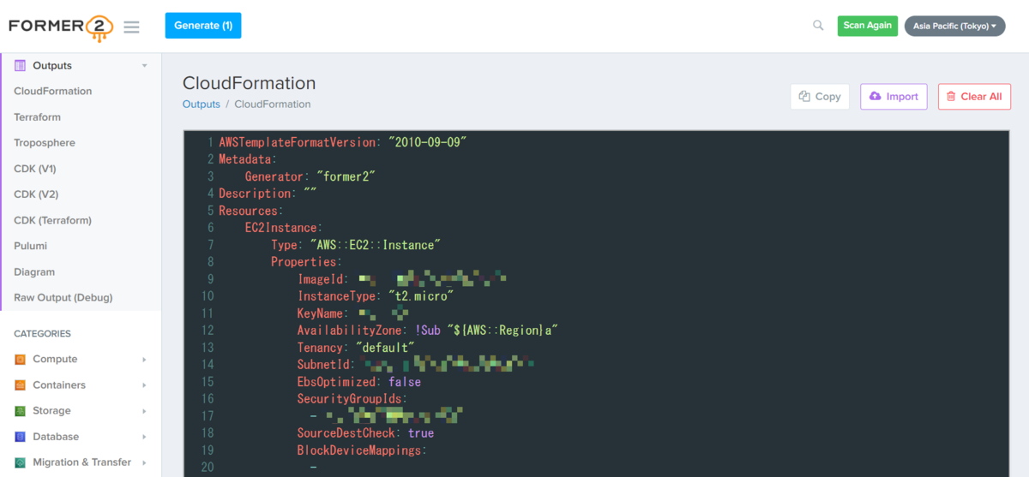Image resolution: width=1029 pixels, height=477 pixels.
Task: Open the search magnifier icon
Action: [x=818, y=26]
